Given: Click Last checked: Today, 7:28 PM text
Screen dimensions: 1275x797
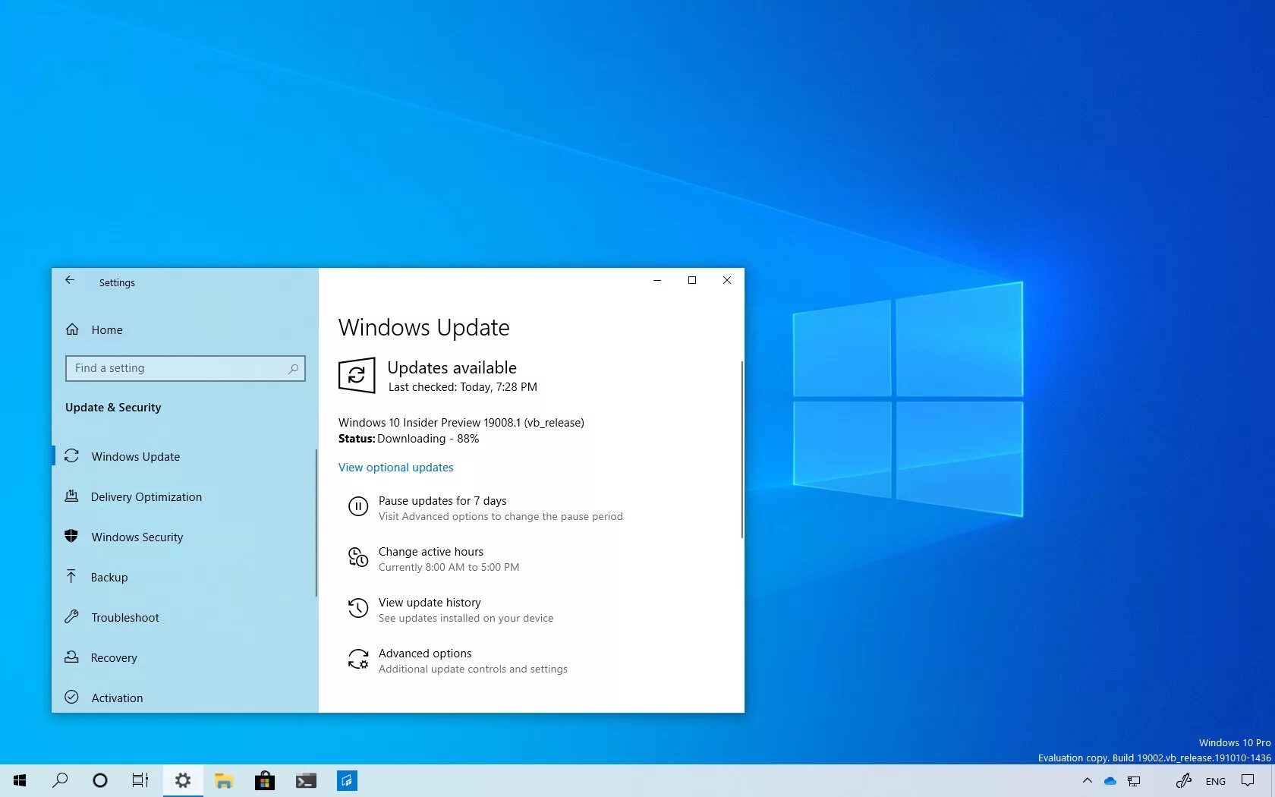Looking at the screenshot, I should tap(463, 387).
